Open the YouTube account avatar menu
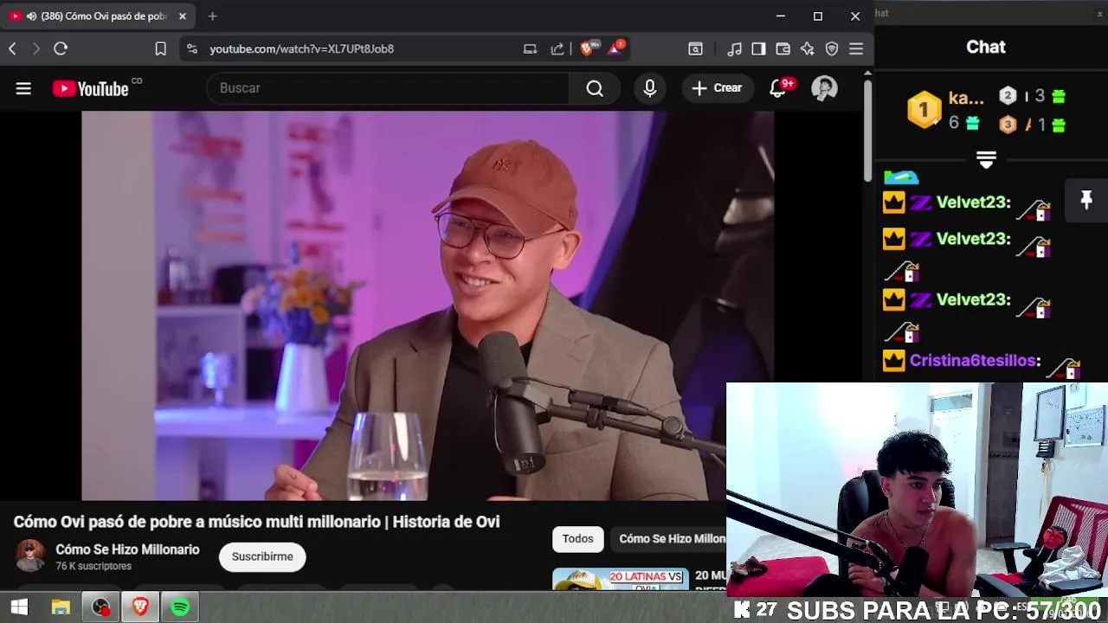Viewport: 1108px width, 623px height. click(824, 88)
